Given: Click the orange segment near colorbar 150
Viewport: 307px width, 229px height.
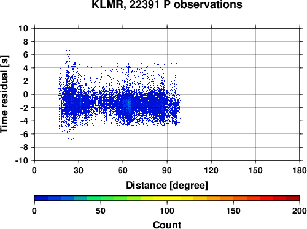Looking at the screenshot, I should coord(233,198).
